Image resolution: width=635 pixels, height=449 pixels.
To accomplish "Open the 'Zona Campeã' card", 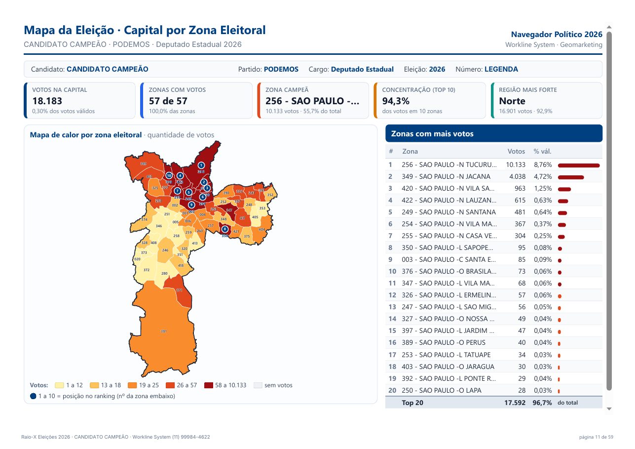I will tap(313, 101).
